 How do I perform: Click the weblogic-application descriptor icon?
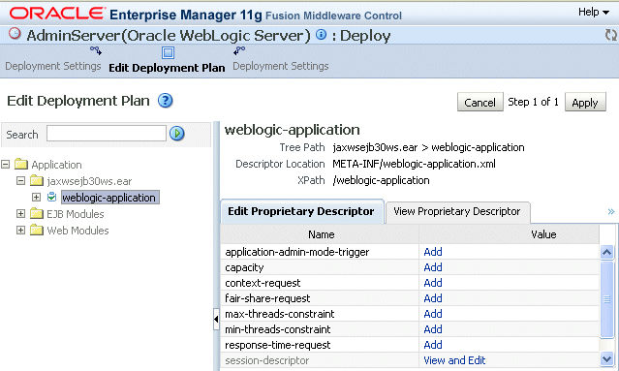click(51, 197)
